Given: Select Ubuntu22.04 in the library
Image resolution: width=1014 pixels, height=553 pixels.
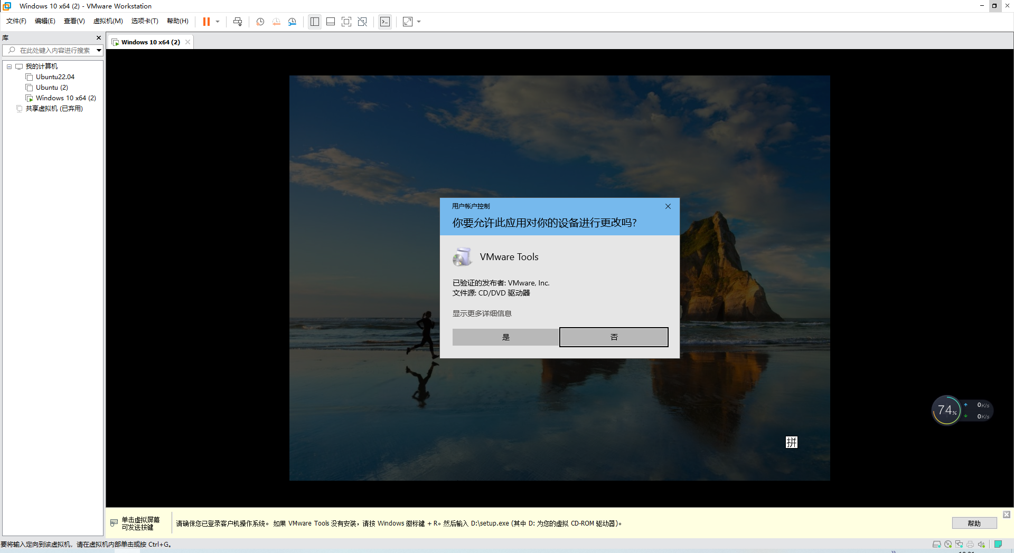Looking at the screenshot, I should [55, 77].
